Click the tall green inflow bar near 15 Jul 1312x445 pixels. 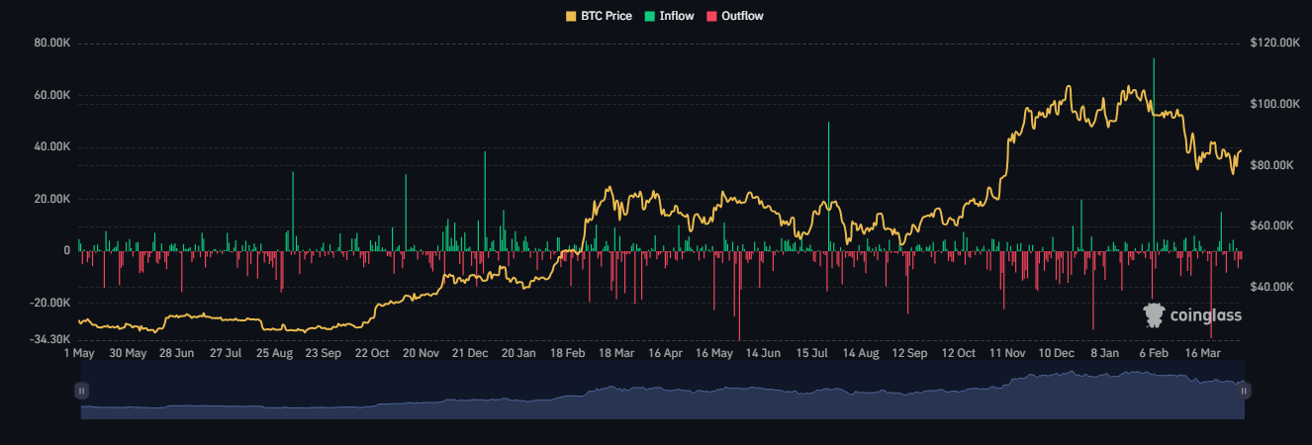828,187
